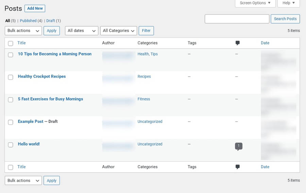Select the checkbox for Healthy Crockpot Recipes
The height and width of the screenshot is (193, 306).
point(11,77)
